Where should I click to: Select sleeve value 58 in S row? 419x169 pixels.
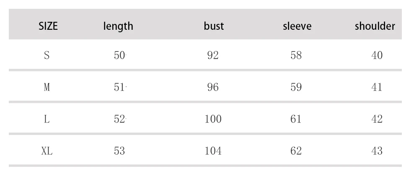click(296, 55)
